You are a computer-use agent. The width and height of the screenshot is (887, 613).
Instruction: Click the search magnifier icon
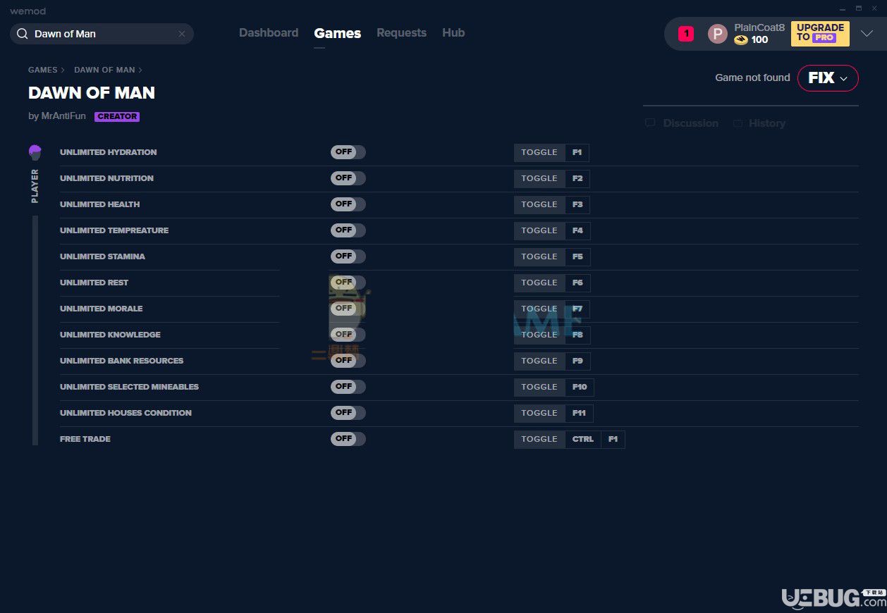coord(23,34)
